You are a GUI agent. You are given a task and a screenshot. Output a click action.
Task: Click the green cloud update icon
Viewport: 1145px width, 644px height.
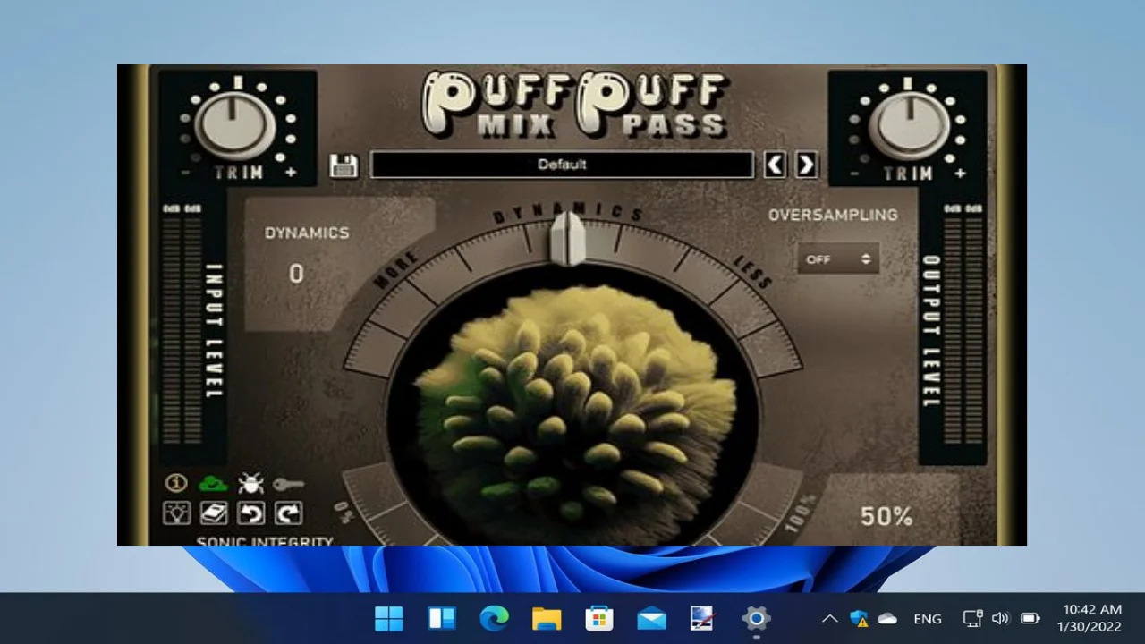213,484
